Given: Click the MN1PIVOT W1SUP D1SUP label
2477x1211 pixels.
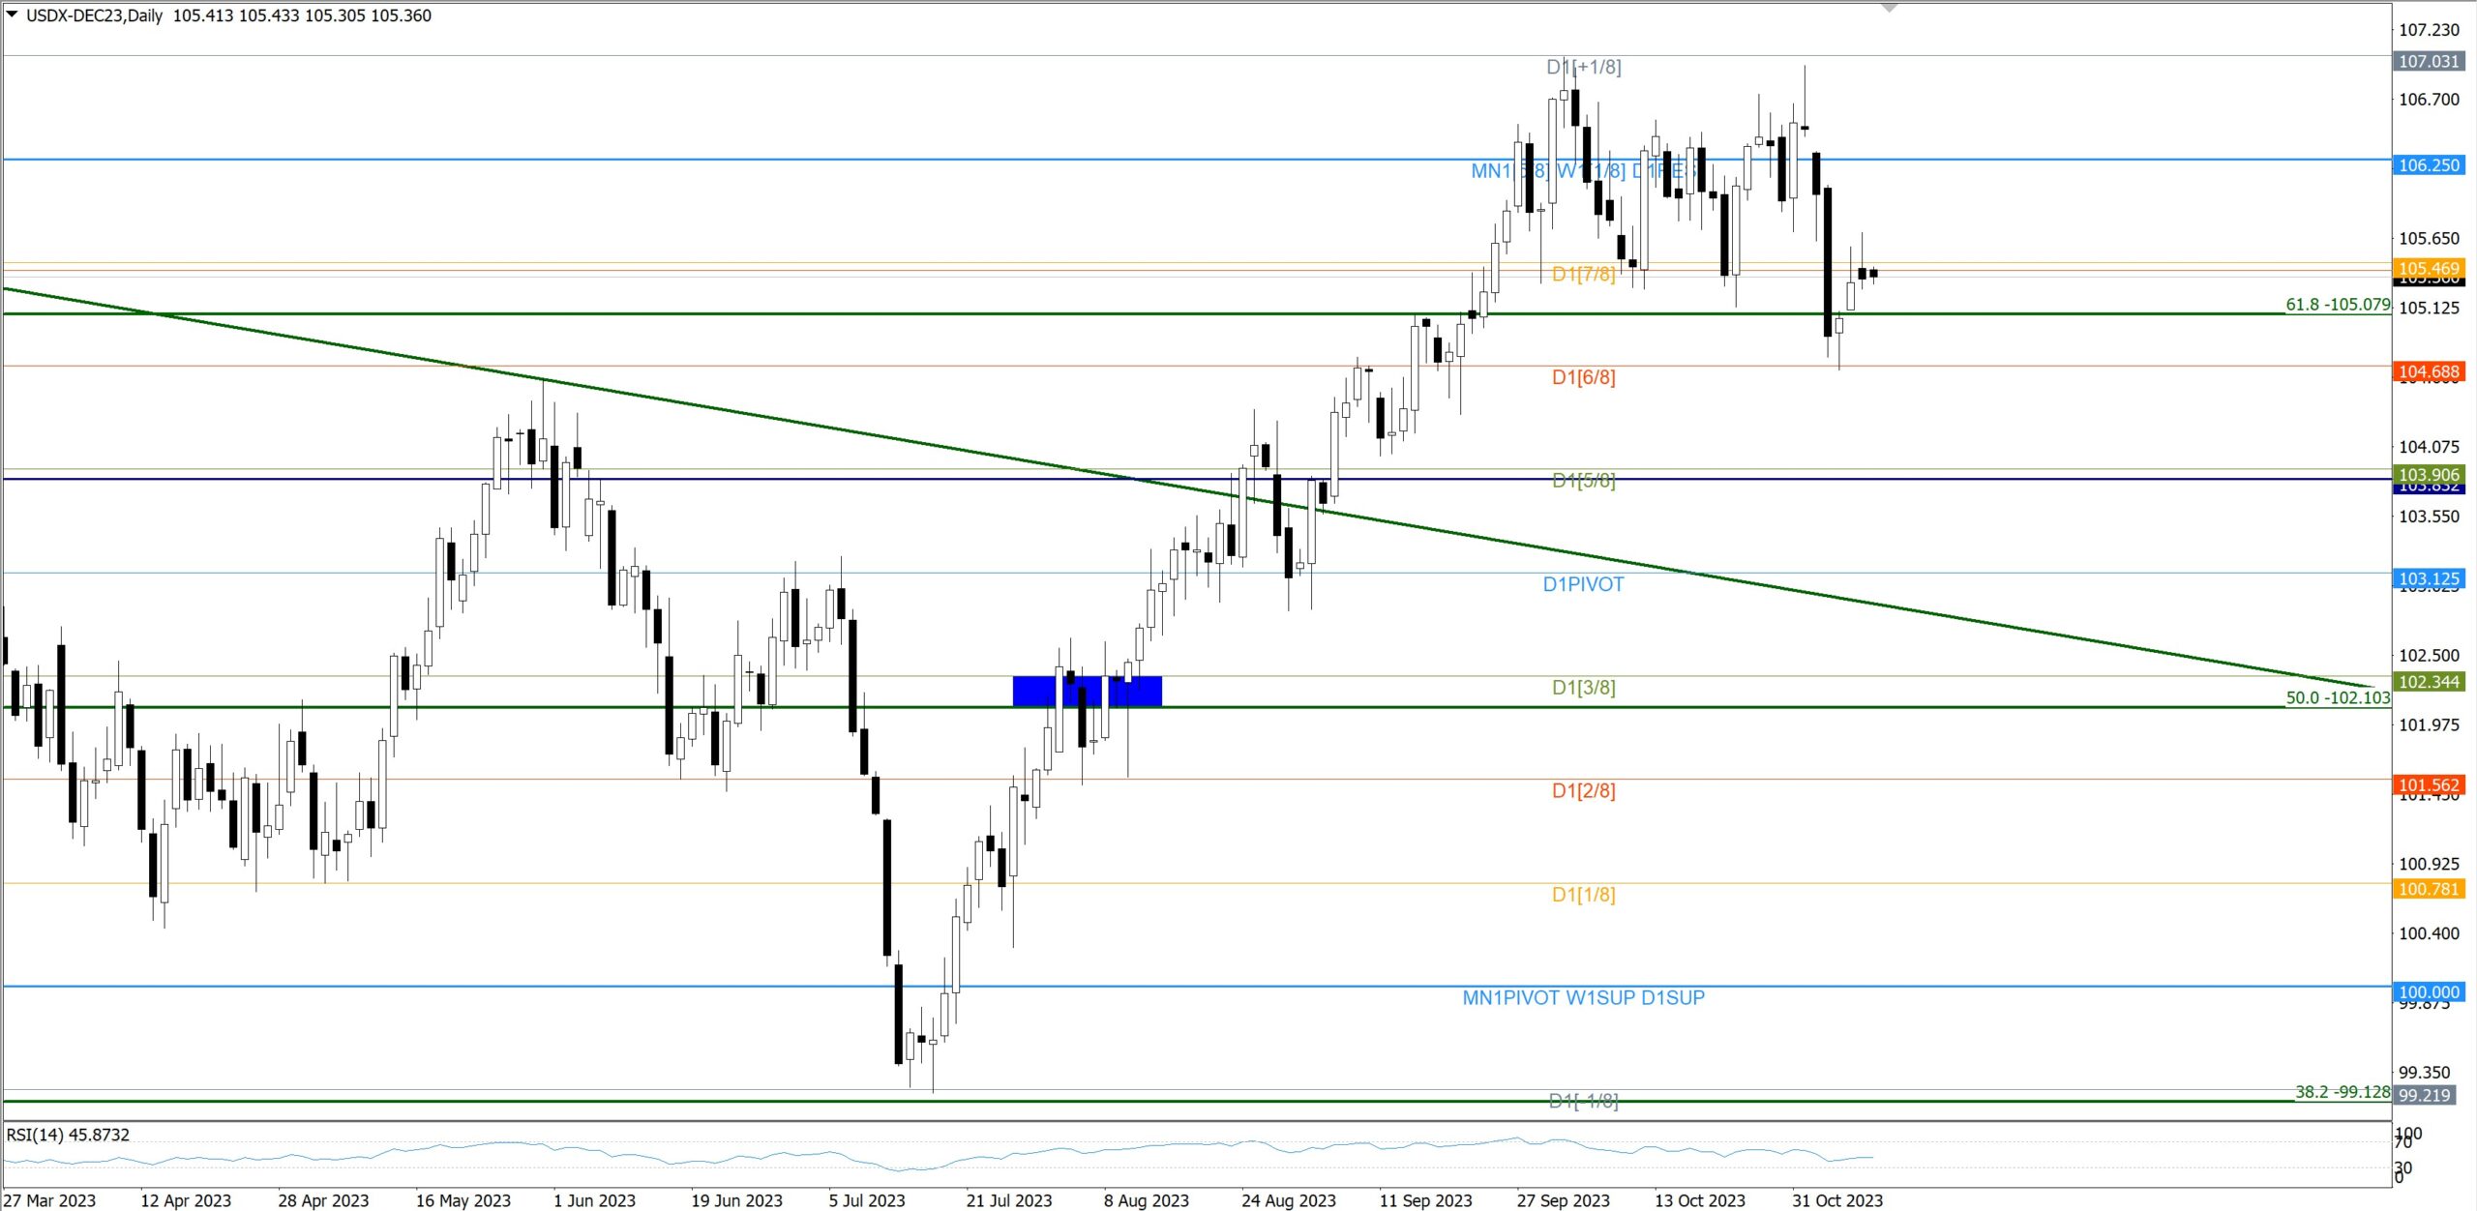Looking at the screenshot, I should point(1583,997).
